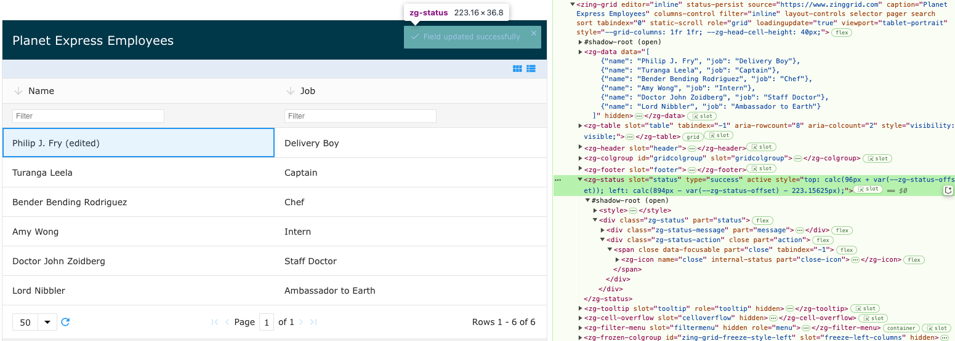The width and height of the screenshot is (955, 341).
Task: Expand the zg-footer node in DevTools
Action: click(580, 170)
